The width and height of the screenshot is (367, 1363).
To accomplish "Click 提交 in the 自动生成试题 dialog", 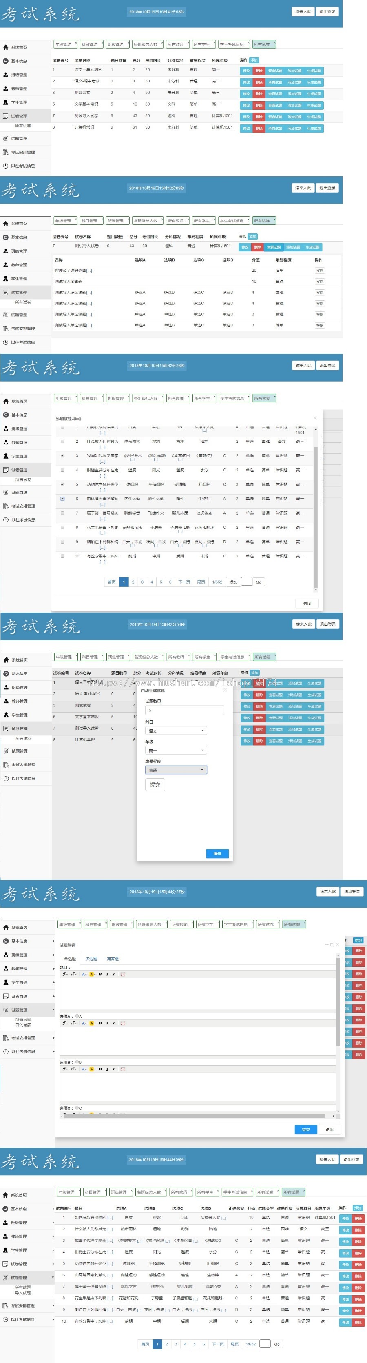I will [155, 785].
